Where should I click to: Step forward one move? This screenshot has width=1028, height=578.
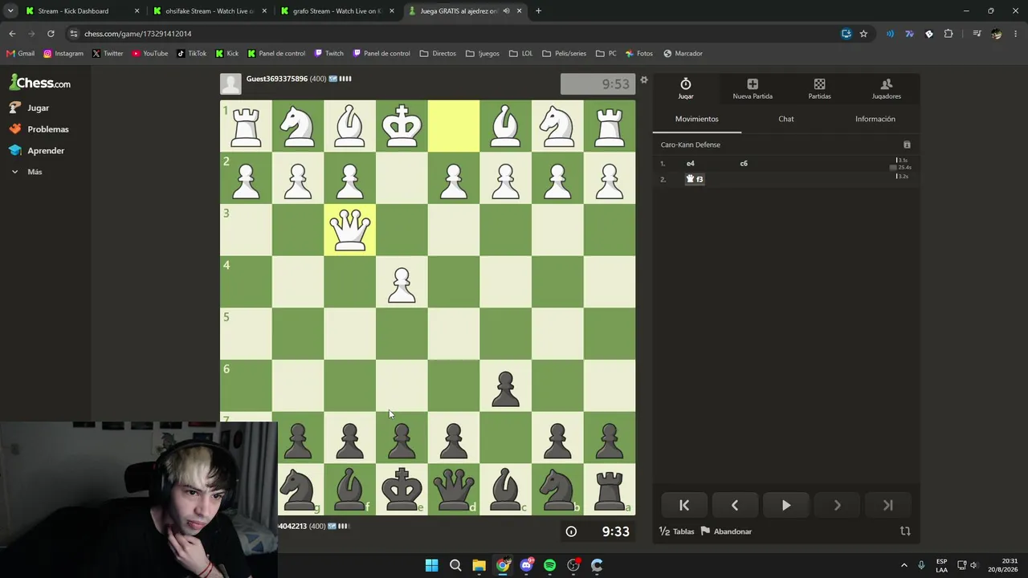837,505
